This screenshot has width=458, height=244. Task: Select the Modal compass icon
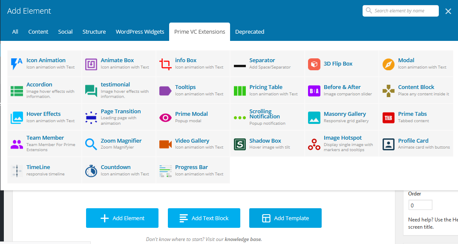click(x=389, y=64)
